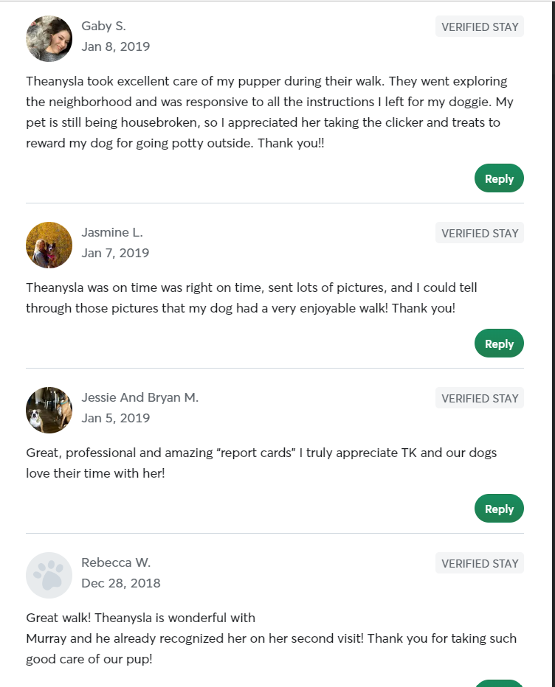Click the VERIFIED STAY badge beside Gaby S.

pos(479,26)
